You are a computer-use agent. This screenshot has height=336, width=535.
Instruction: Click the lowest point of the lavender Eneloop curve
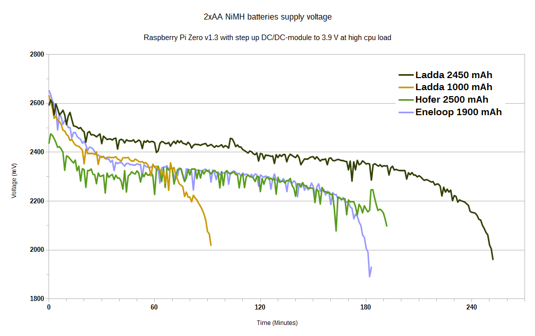pyautogui.click(x=369, y=276)
